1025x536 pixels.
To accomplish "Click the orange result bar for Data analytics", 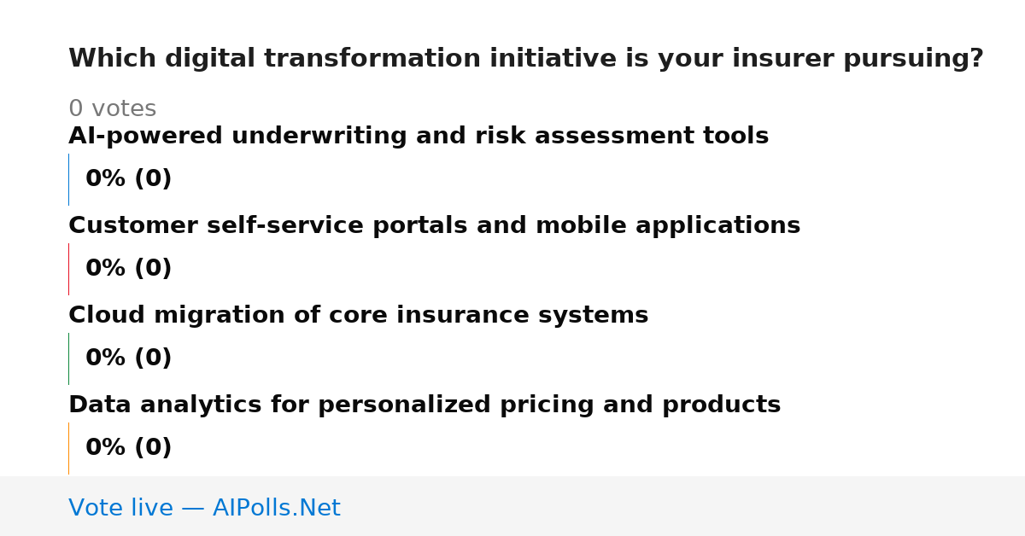I will coord(68,448).
